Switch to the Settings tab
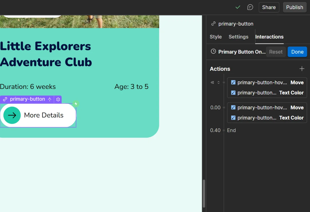Viewport: 310px width, 212px height. click(x=238, y=37)
